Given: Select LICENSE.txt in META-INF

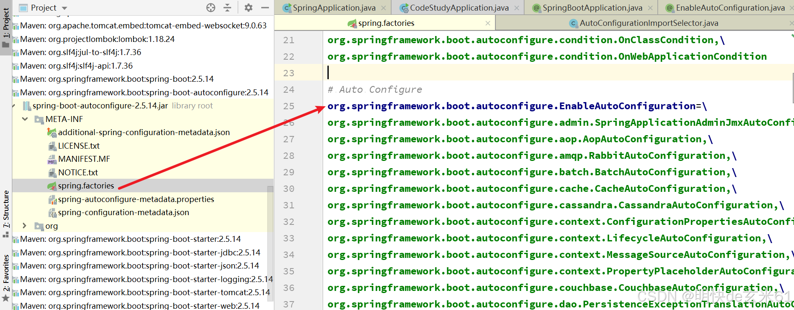Looking at the screenshot, I should (78, 146).
